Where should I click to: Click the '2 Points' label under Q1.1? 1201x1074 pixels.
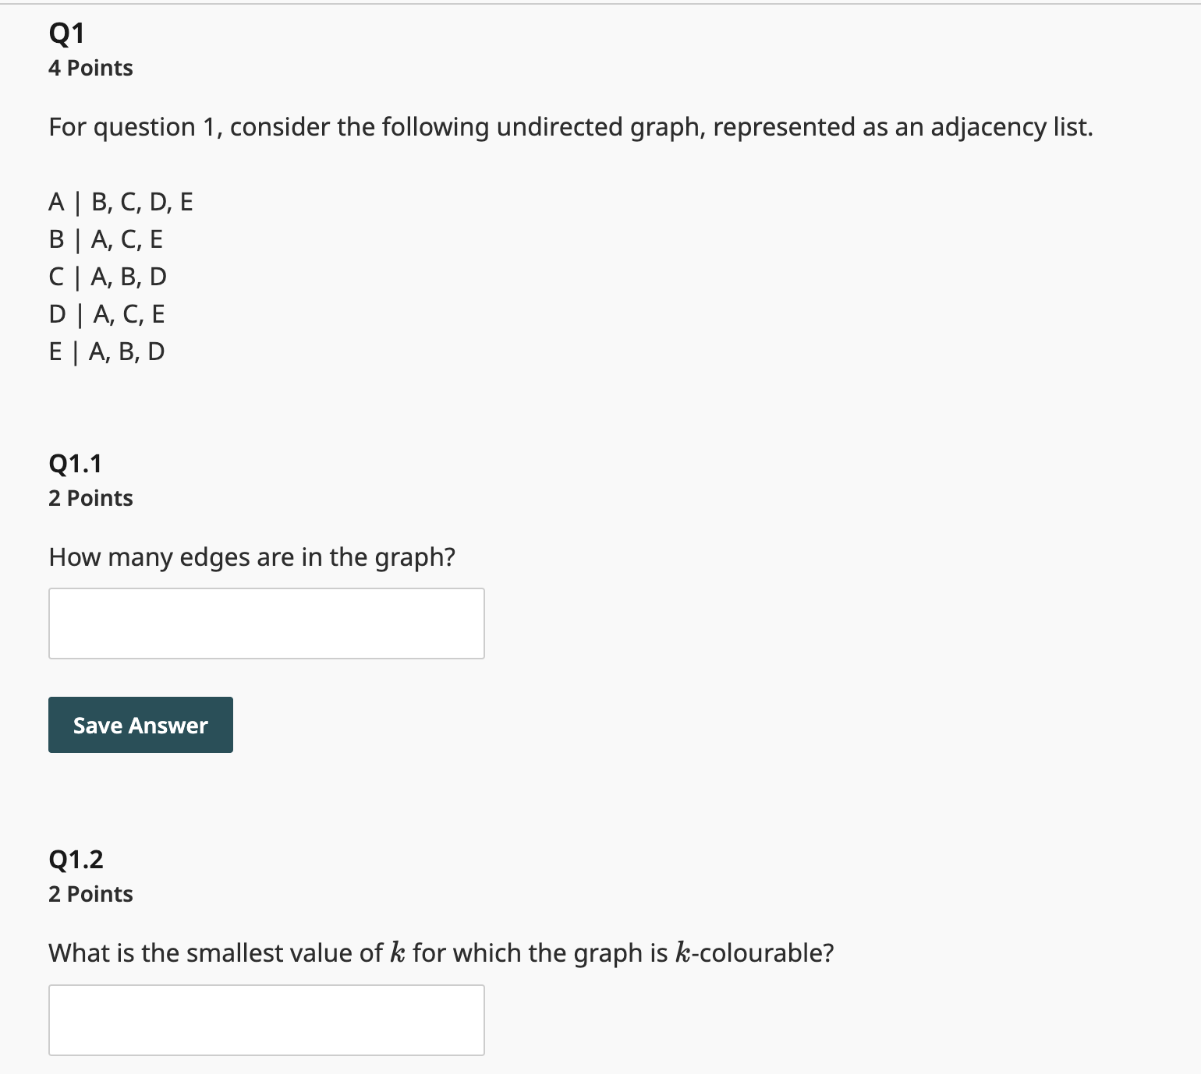[x=90, y=497]
